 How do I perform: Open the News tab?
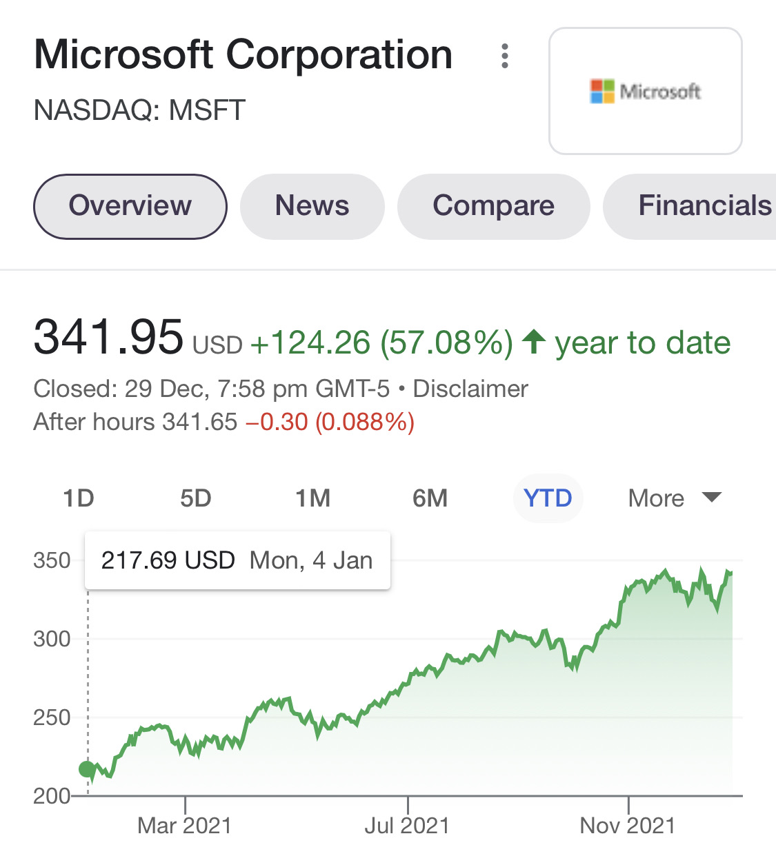(312, 206)
